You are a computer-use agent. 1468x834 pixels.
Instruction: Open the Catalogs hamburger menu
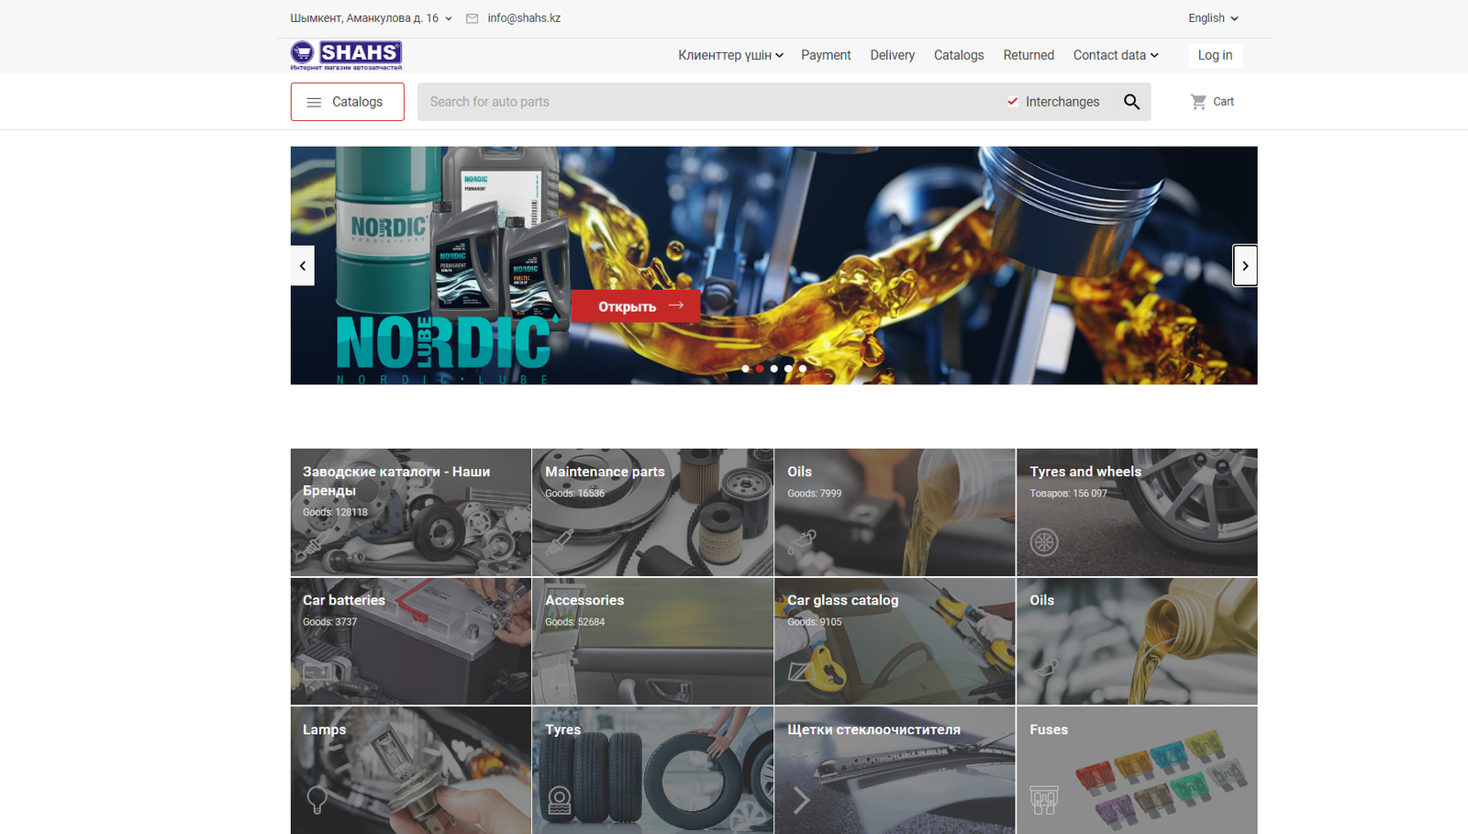[x=347, y=101]
